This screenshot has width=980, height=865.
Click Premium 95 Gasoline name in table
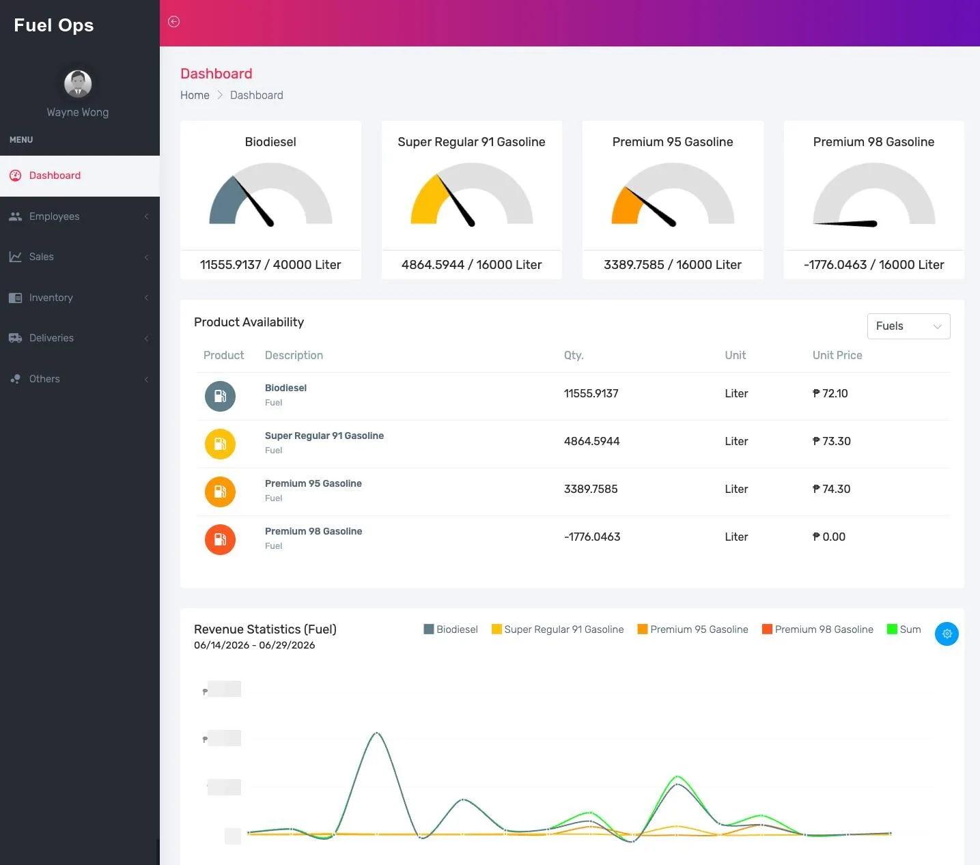(x=313, y=483)
